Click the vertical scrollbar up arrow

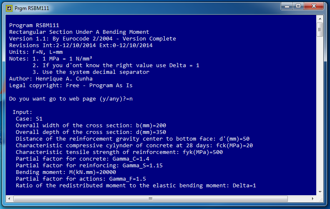320,19
